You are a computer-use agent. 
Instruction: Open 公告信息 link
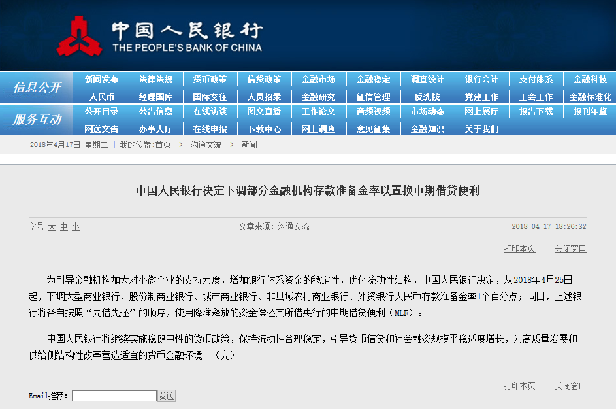coord(155,112)
